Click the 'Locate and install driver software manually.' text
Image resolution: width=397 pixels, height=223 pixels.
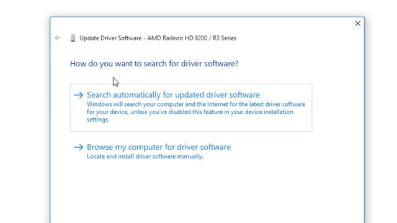(145, 157)
